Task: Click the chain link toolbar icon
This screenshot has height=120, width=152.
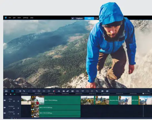Action: click(x=68, y=91)
